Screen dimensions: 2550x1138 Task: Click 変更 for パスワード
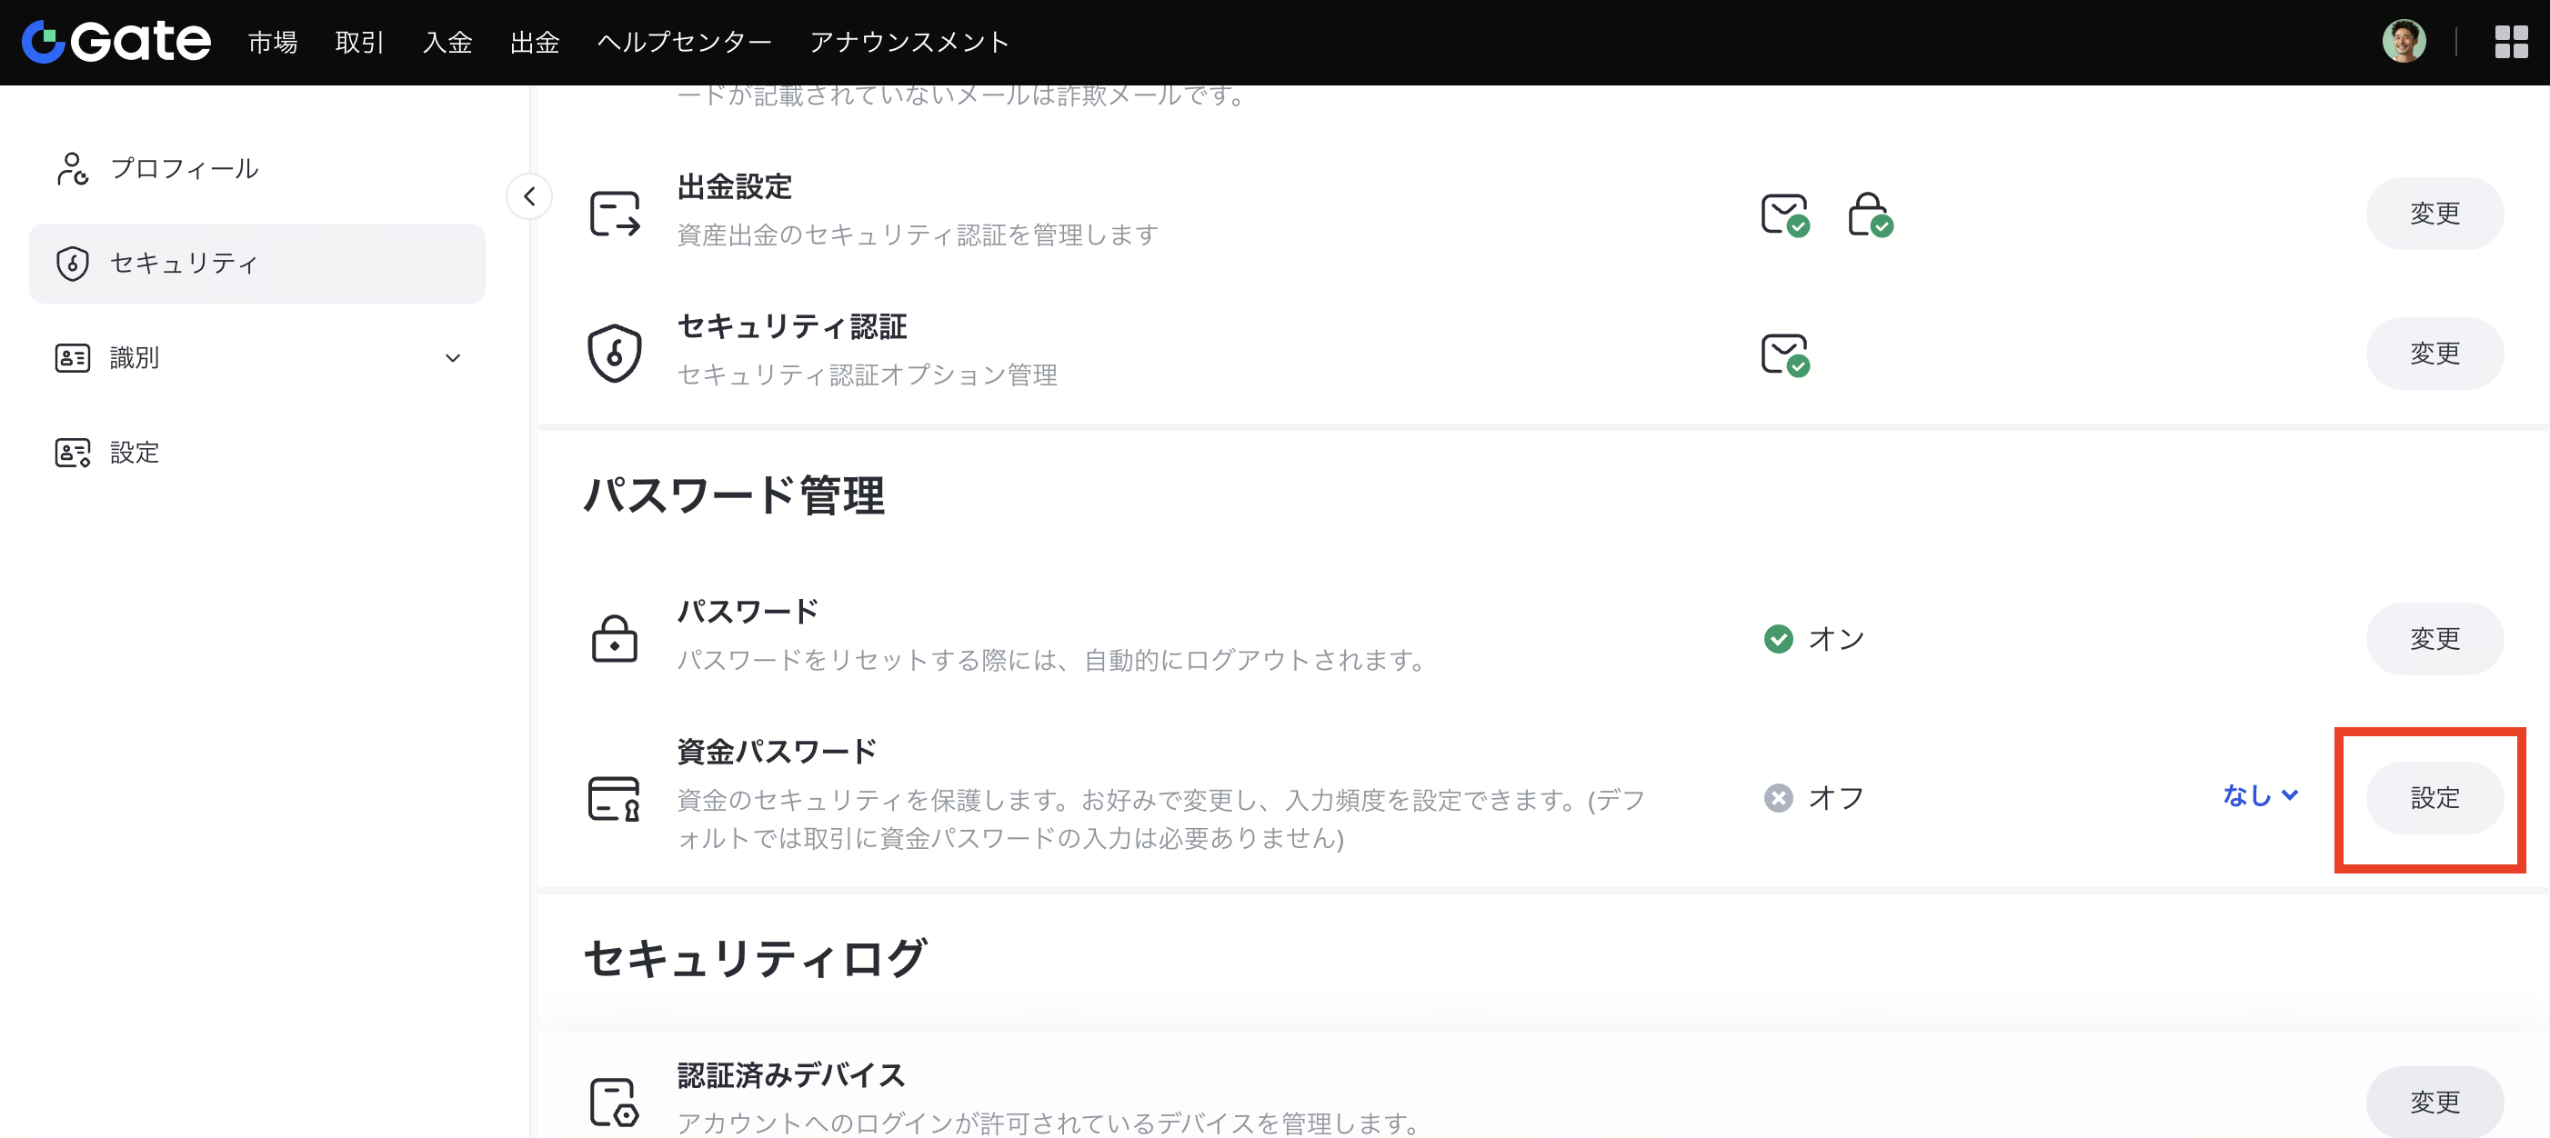(2435, 638)
